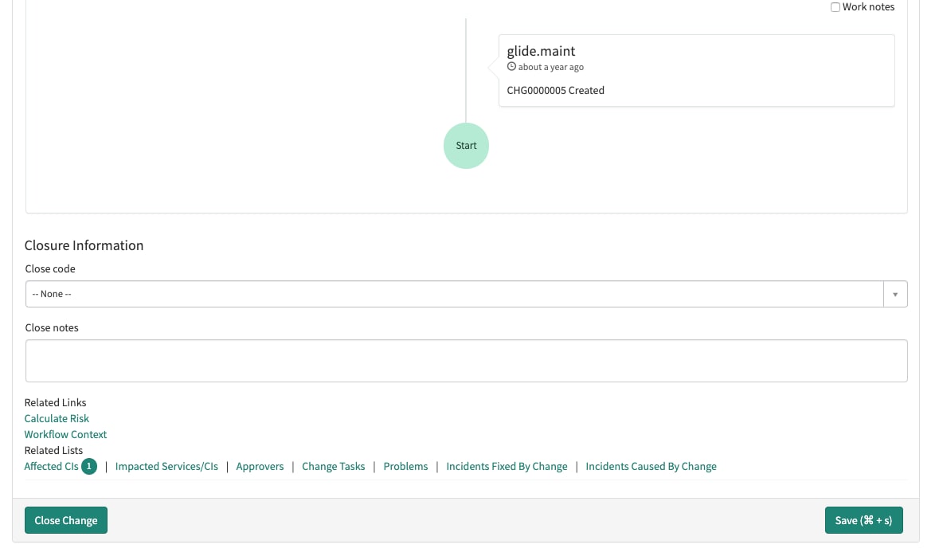Image resolution: width=939 pixels, height=556 pixels.
Task: Click inside the Close notes field
Action: point(466,360)
